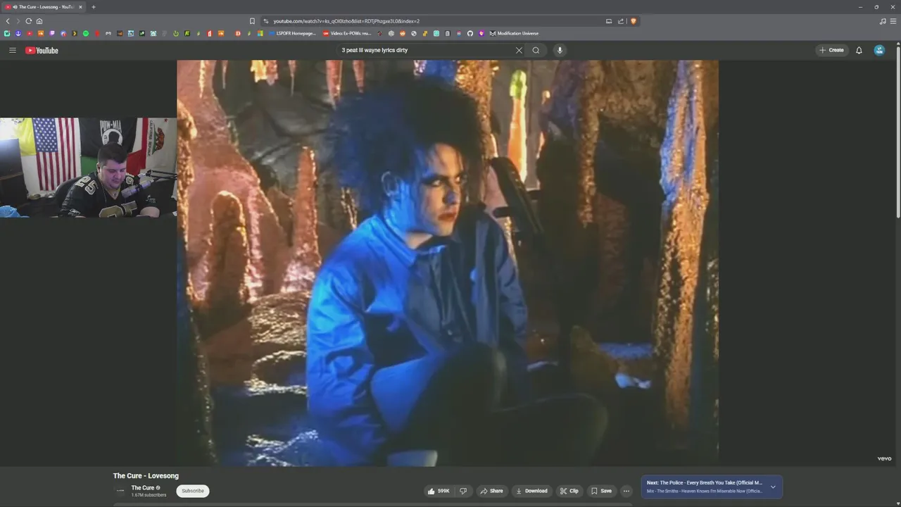The image size is (901, 507).
Task: Open Modification Universe bookmark
Action: (x=514, y=33)
